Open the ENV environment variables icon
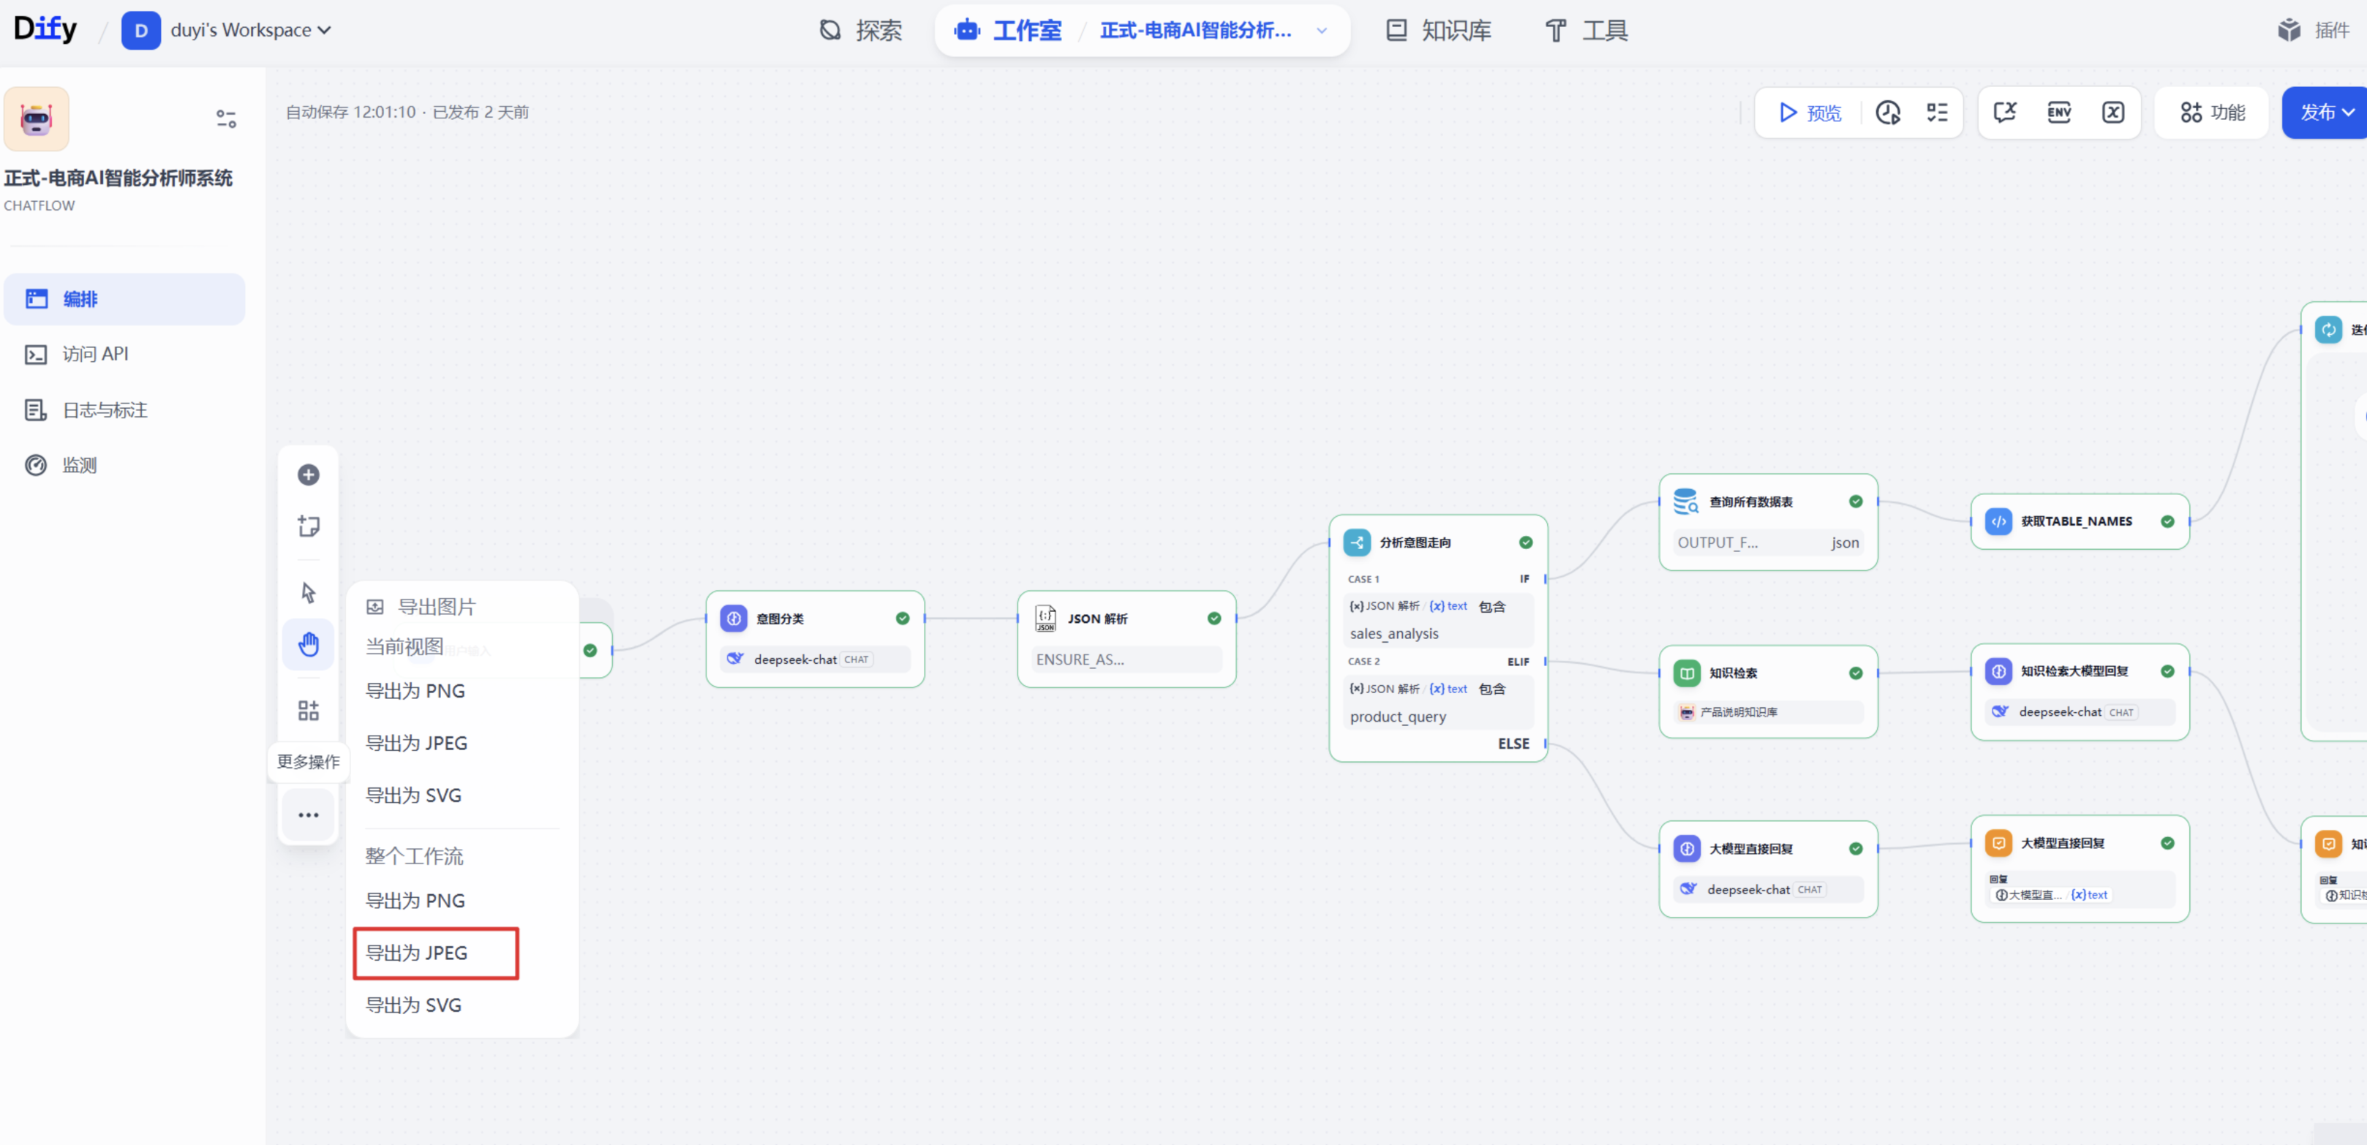Image resolution: width=2367 pixels, height=1145 pixels. [x=2059, y=113]
